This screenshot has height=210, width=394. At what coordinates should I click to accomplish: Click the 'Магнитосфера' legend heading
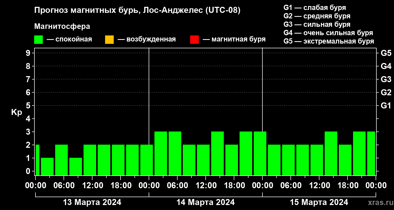point(62,27)
